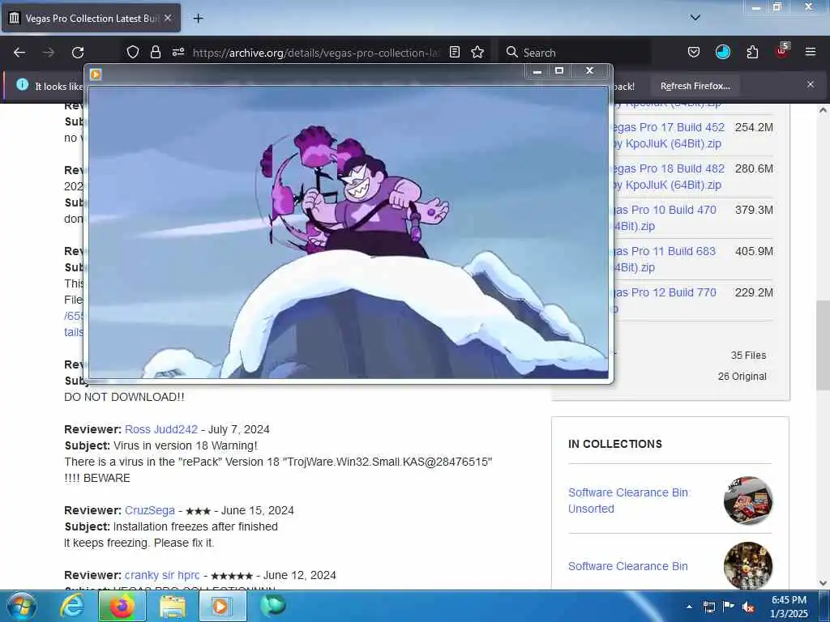Download Vegas Pro 17 Build 452 zip
The image size is (830, 622).
tap(667, 135)
